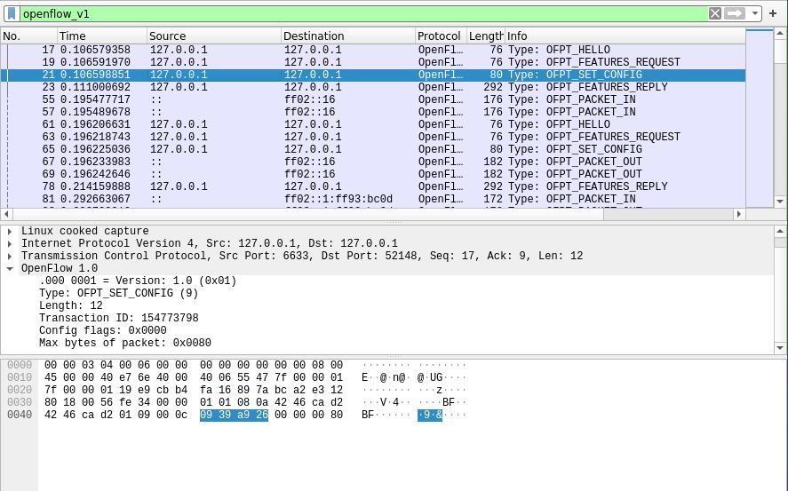Collapse the OpenFlow 1.0 section
This screenshot has height=491, width=788.
coord(10,269)
